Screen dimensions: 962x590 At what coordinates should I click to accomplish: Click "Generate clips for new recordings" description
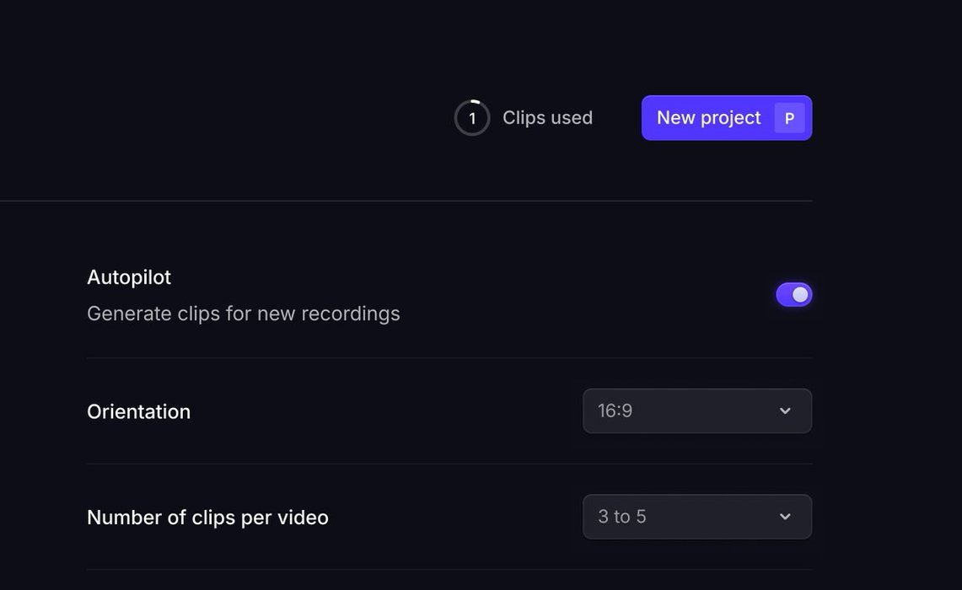243,314
